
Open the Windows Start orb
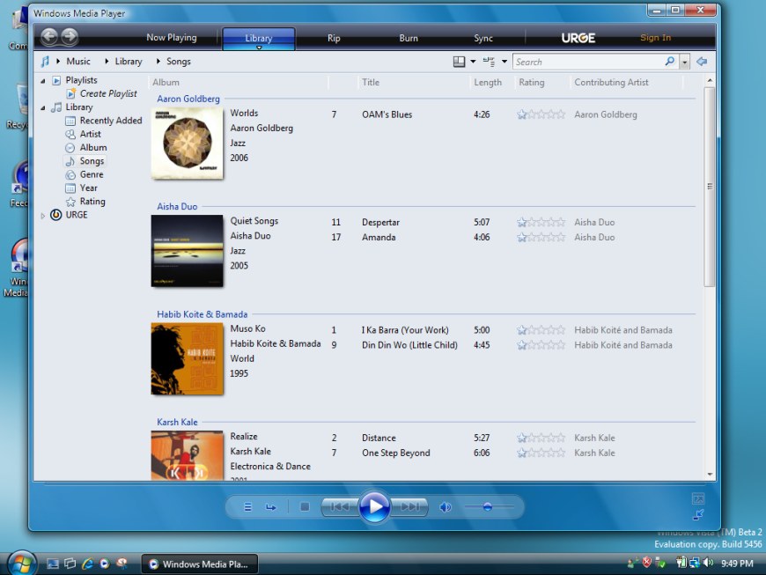point(21,564)
